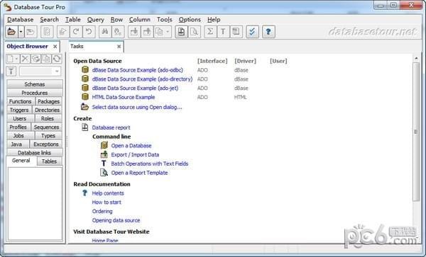Open the Row menu

(117, 20)
